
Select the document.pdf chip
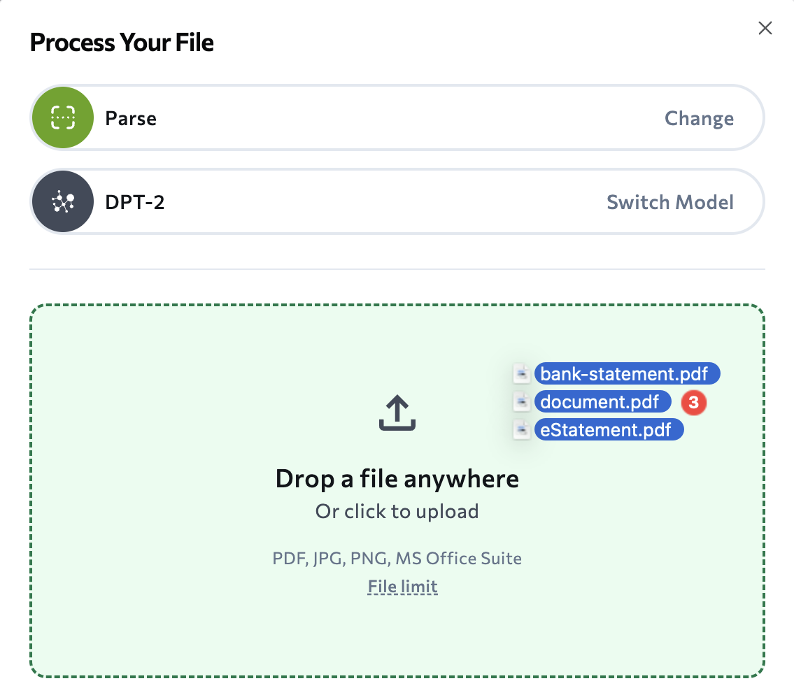pyautogui.click(x=603, y=401)
